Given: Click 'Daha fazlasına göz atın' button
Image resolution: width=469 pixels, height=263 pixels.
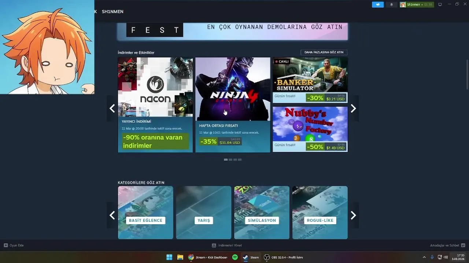Looking at the screenshot, I should [324, 52].
